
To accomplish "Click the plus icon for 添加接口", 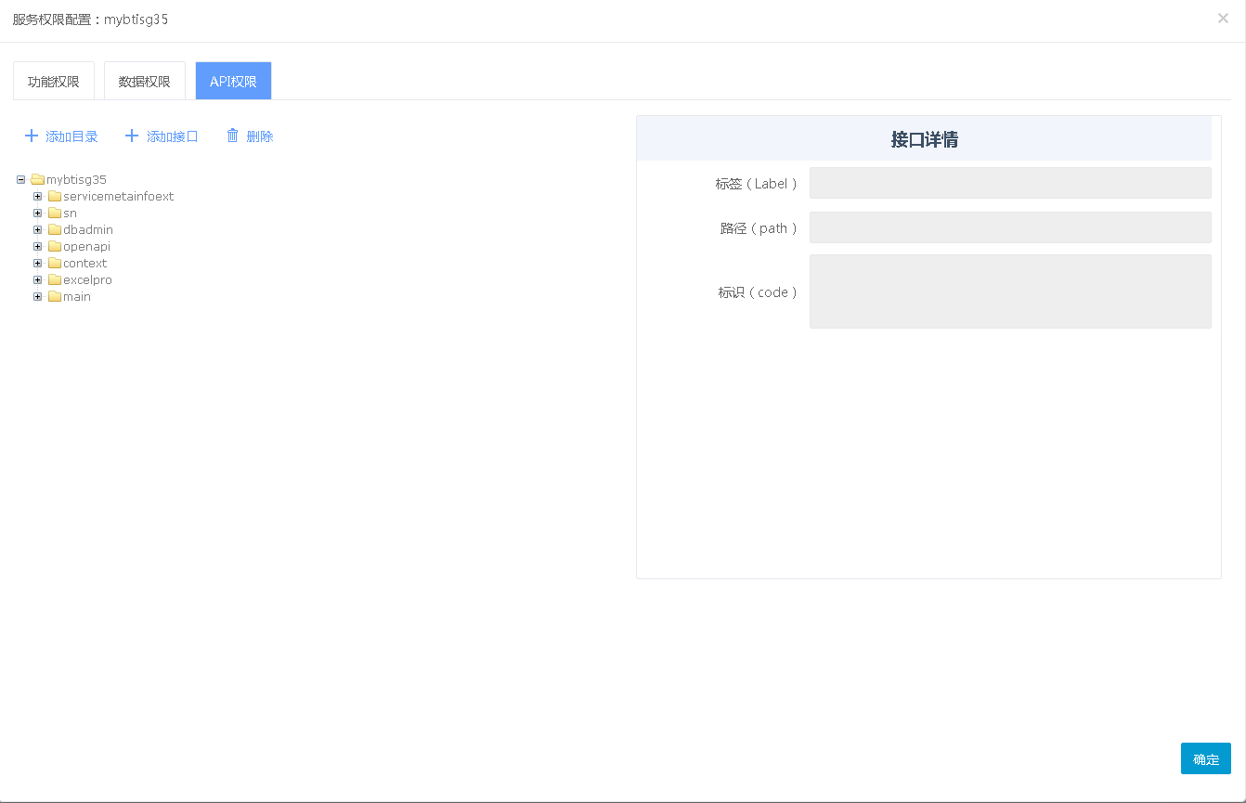I will pos(132,136).
